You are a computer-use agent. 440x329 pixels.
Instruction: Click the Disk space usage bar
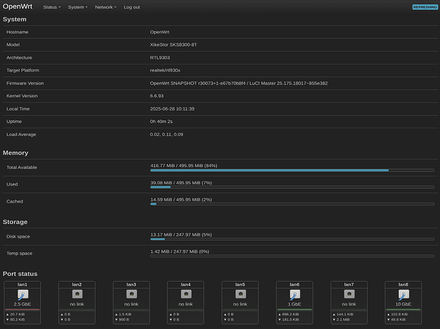[292, 239]
